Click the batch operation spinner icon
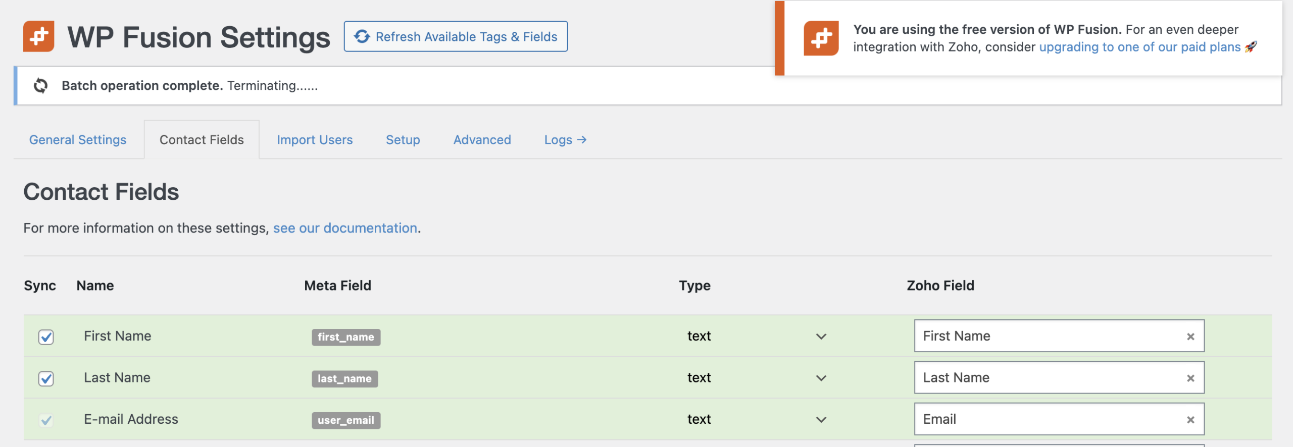Screen dimensions: 1293x447 pos(41,86)
